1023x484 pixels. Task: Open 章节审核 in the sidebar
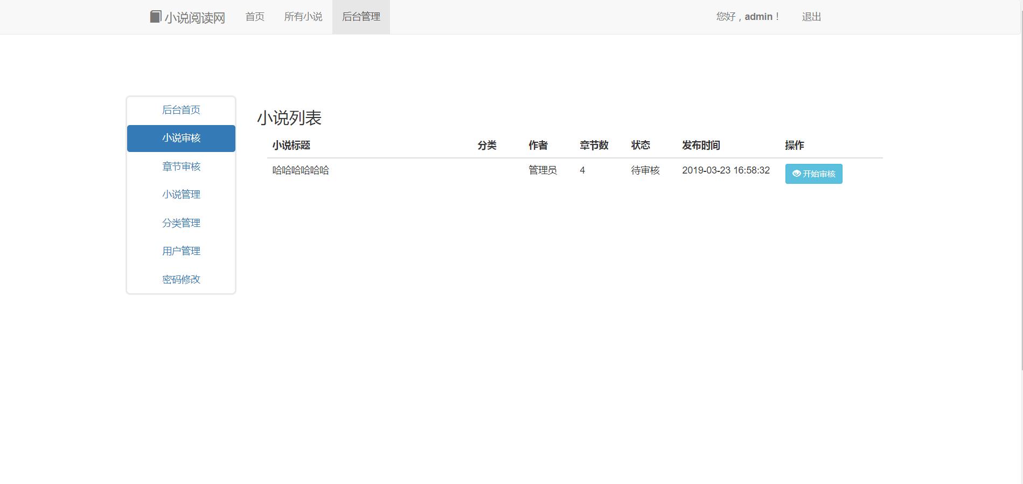coord(181,167)
